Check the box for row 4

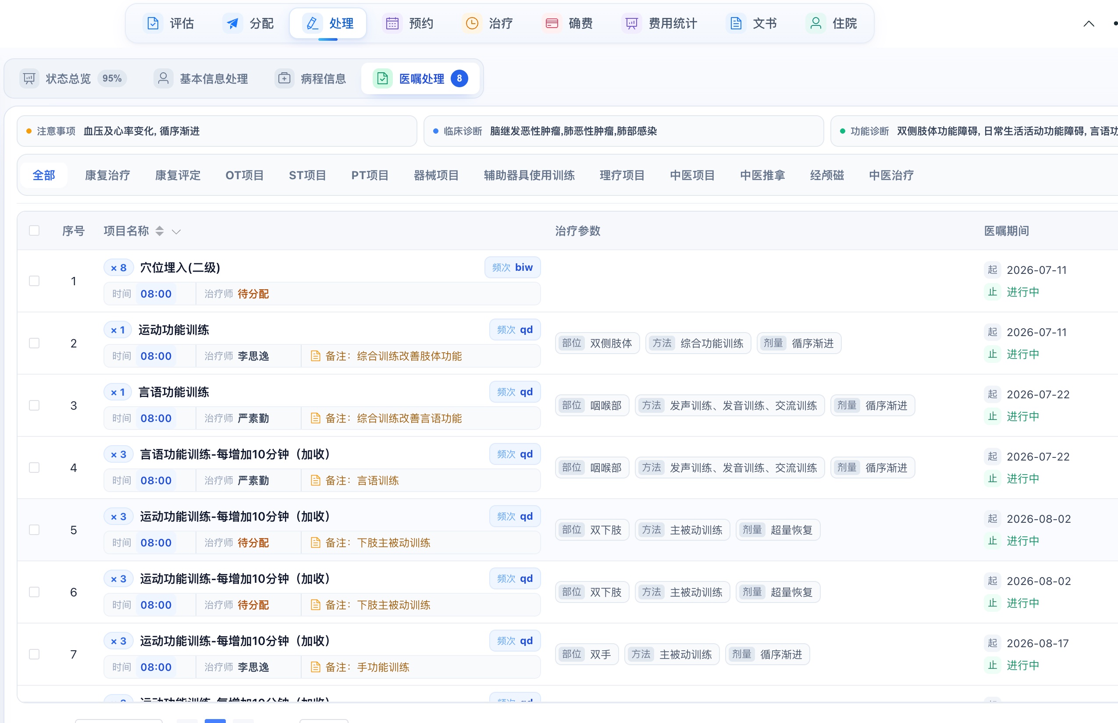[34, 468]
